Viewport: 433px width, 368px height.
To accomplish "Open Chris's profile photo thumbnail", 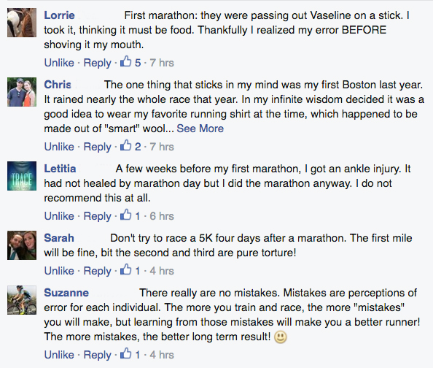I will point(22,92).
